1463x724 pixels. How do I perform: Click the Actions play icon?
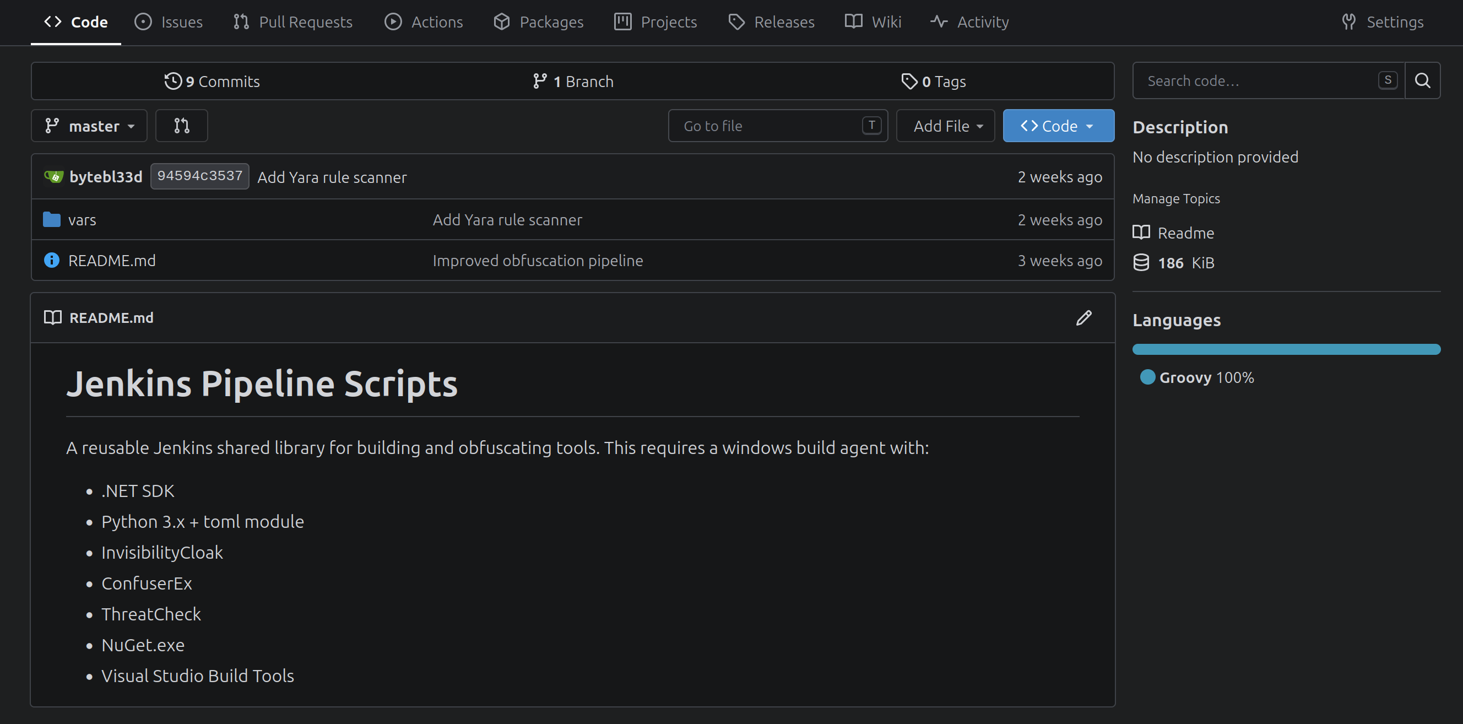click(393, 21)
